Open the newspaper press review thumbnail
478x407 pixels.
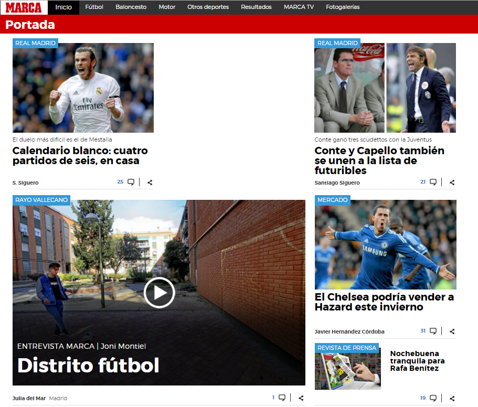[x=347, y=369]
